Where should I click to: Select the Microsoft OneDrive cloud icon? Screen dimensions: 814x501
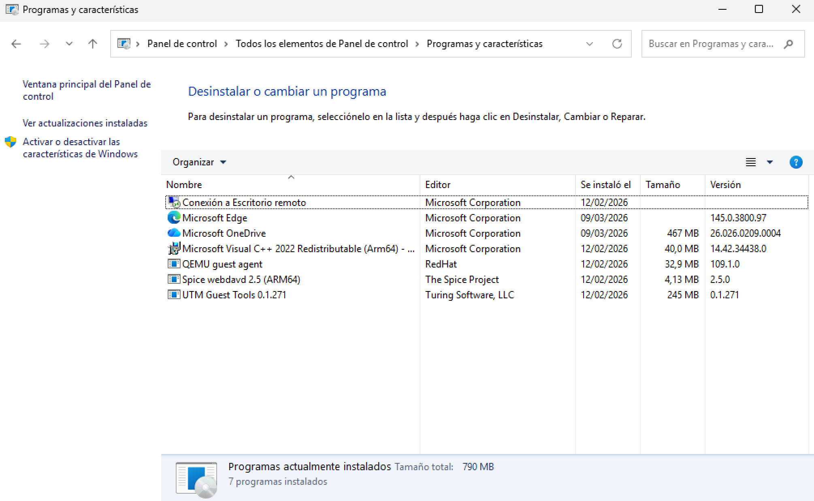174,233
